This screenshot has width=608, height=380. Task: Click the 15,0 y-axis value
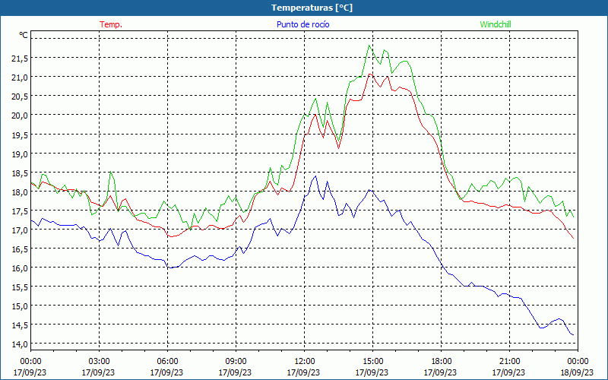(x=20, y=306)
